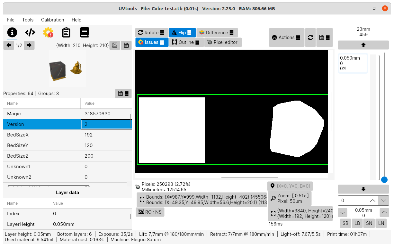Open the GCode tab with code brackets icon
The width and height of the screenshot is (394, 247).
30,32
